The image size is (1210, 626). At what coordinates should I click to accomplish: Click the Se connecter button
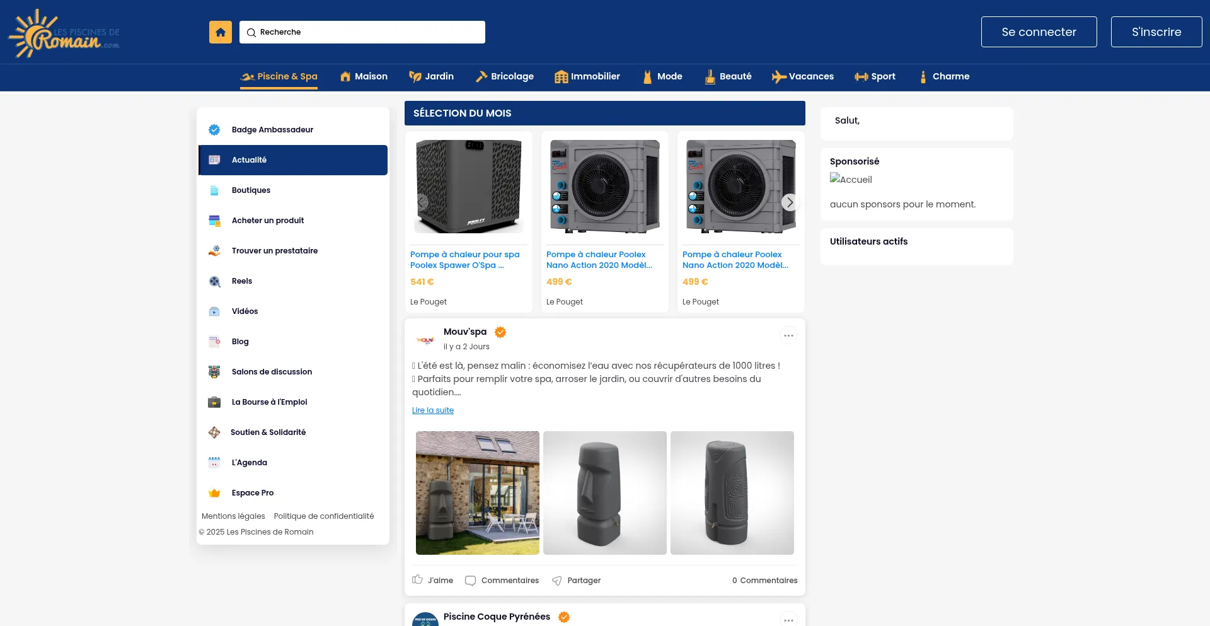click(x=1039, y=32)
